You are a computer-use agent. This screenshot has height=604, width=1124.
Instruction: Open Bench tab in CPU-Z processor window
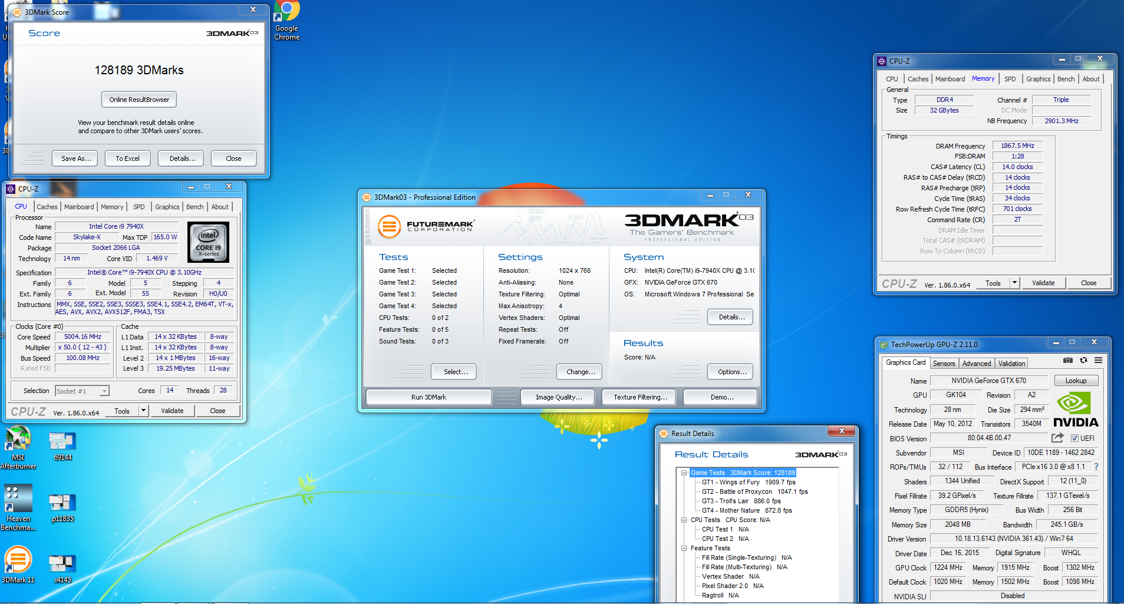pyautogui.click(x=195, y=207)
